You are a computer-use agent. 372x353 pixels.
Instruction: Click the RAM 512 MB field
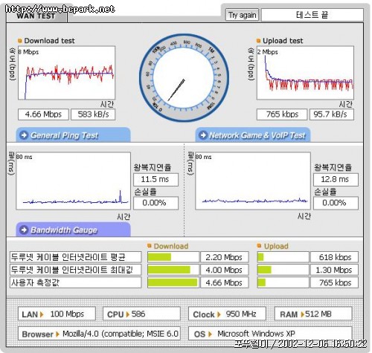click(x=313, y=314)
